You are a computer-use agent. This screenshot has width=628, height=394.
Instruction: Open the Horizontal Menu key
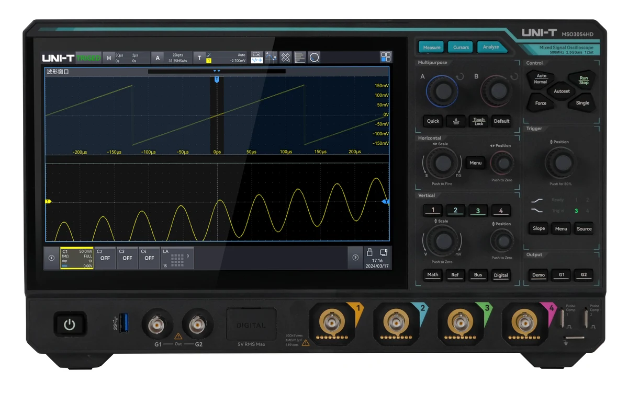[475, 163]
